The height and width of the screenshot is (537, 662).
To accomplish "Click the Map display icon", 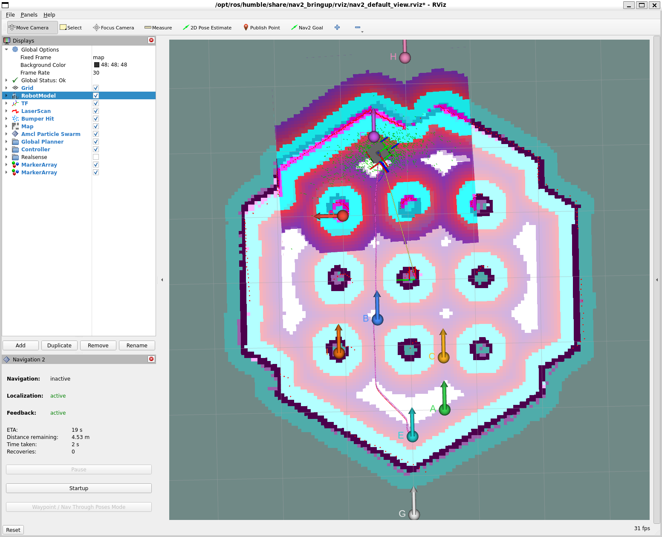I will [x=15, y=126].
